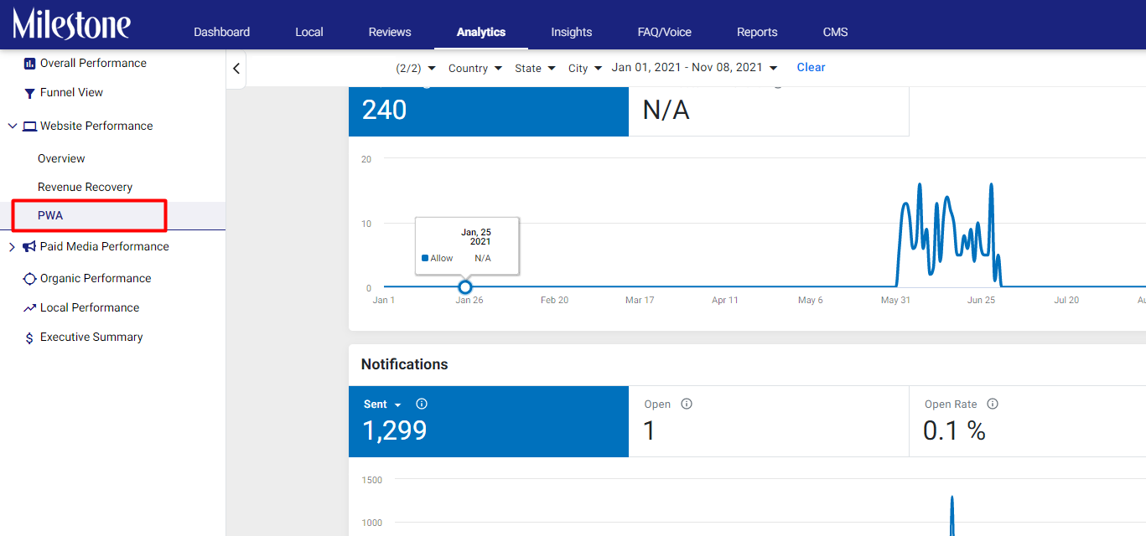Click the Jan 25 data point marker
Screen dimensions: 1146x536
(465, 287)
